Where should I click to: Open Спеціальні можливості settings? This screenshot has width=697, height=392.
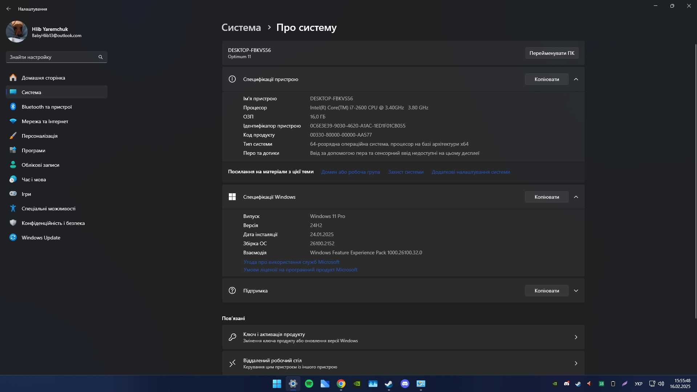(x=56, y=209)
